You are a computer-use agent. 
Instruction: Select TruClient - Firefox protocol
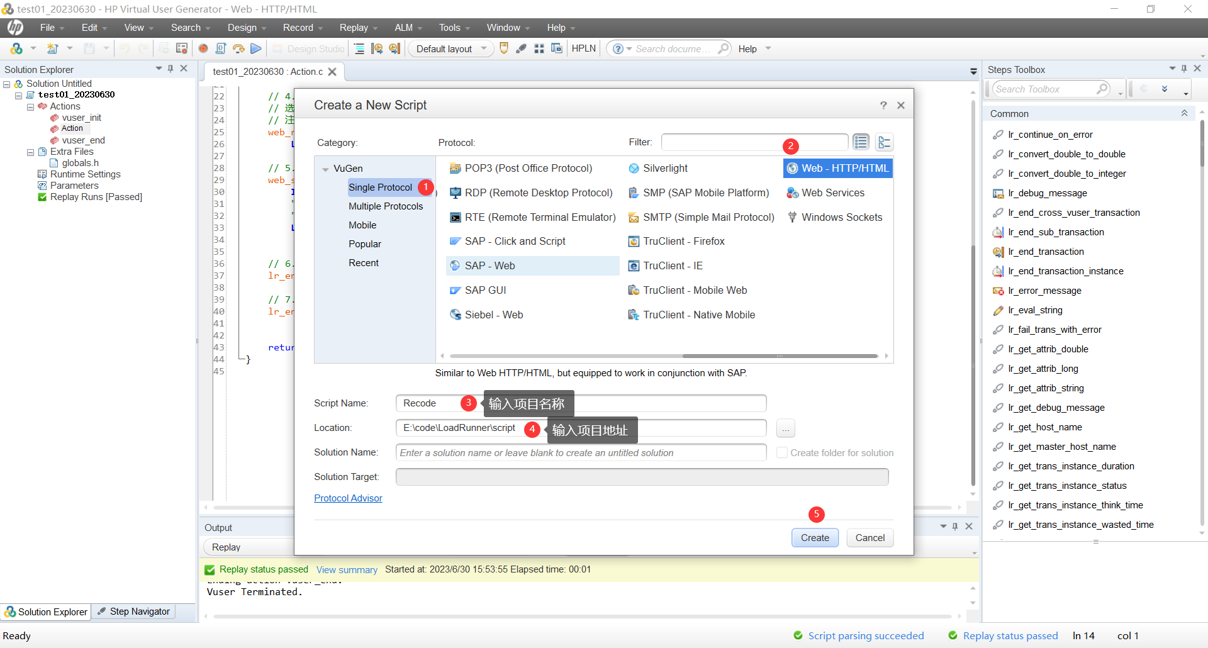click(x=676, y=241)
